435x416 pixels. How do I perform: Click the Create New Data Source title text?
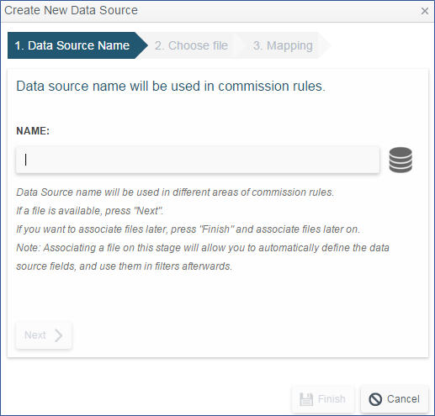pyautogui.click(x=71, y=10)
